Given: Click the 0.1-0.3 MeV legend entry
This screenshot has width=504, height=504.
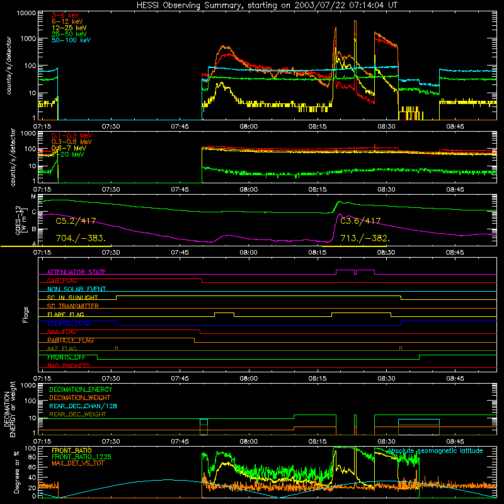Looking at the screenshot, I should tap(72, 135).
